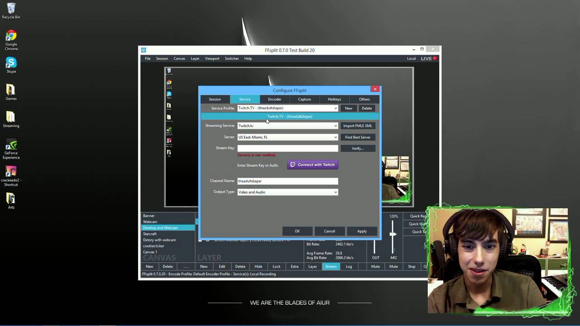Open the Layer menu in menu bar

[195, 58]
